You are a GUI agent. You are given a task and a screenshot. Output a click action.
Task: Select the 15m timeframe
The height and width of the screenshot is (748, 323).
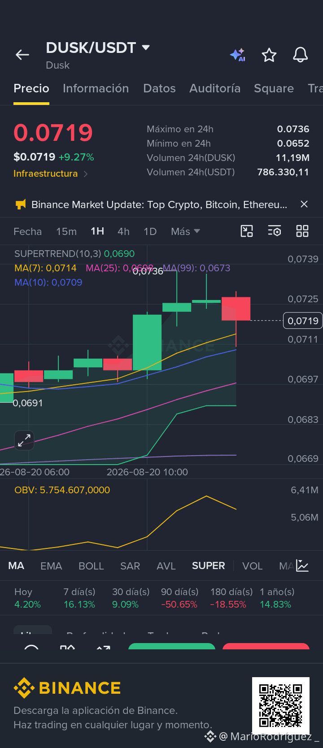pos(66,231)
